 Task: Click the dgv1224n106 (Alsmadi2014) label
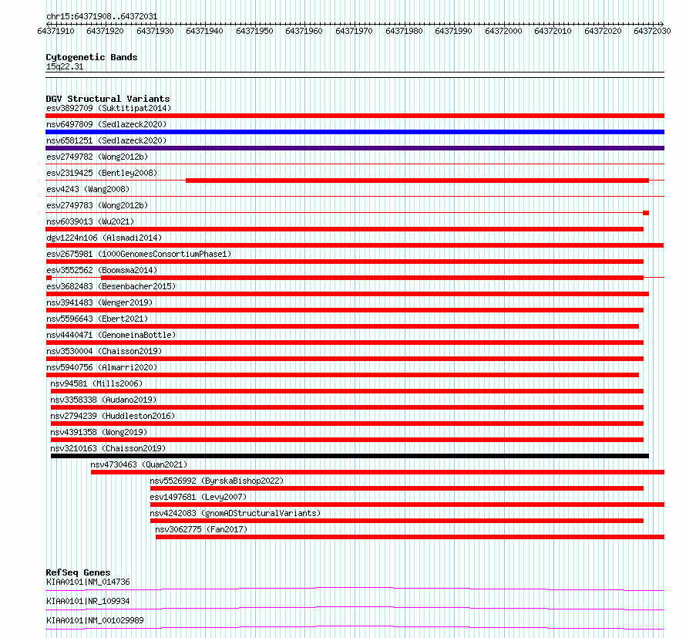coord(104,238)
